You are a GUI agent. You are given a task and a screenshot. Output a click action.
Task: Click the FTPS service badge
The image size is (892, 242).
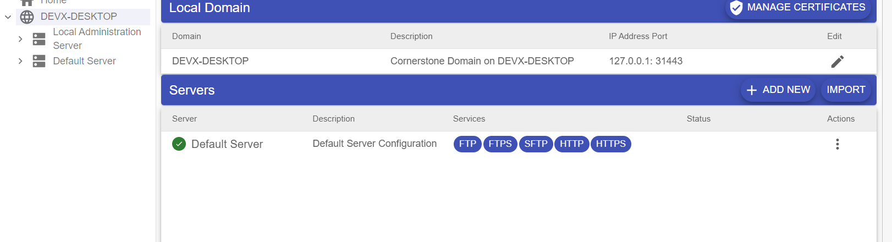tap(500, 144)
